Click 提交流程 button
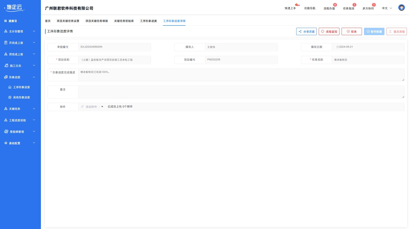The height and width of the screenshot is (229, 409). [x=397, y=32]
